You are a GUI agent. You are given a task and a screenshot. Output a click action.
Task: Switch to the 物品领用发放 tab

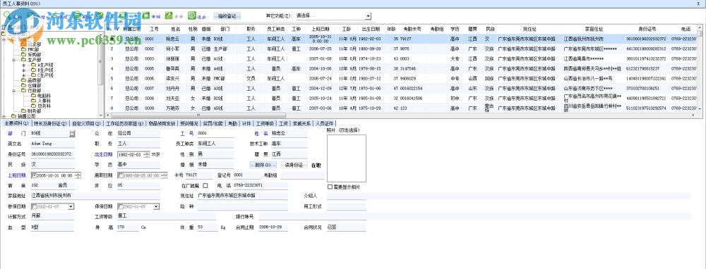pyautogui.click(x=162, y=123)
